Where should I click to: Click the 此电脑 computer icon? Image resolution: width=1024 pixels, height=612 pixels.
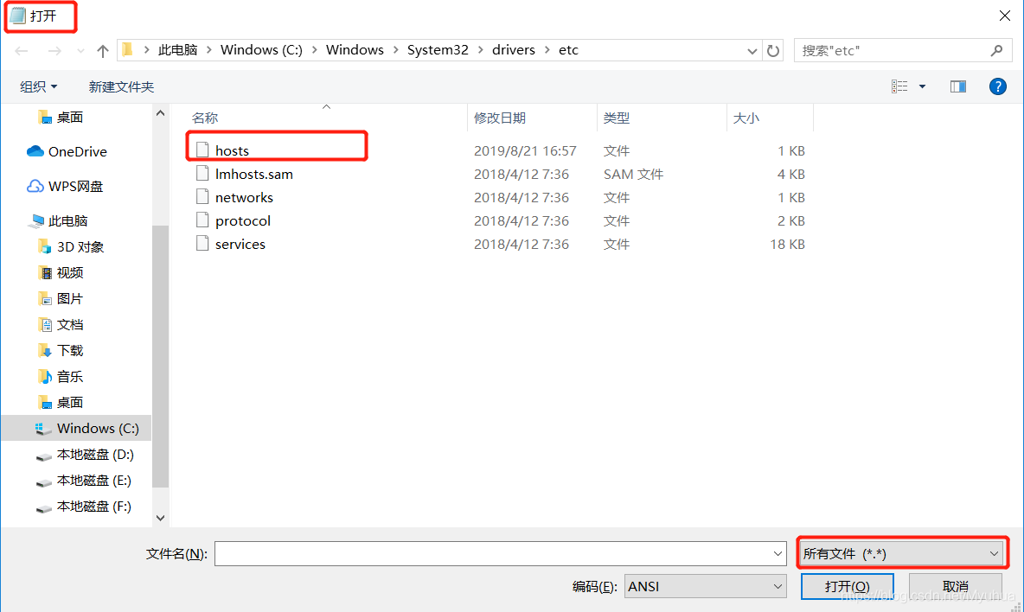[x=36, y=221]
